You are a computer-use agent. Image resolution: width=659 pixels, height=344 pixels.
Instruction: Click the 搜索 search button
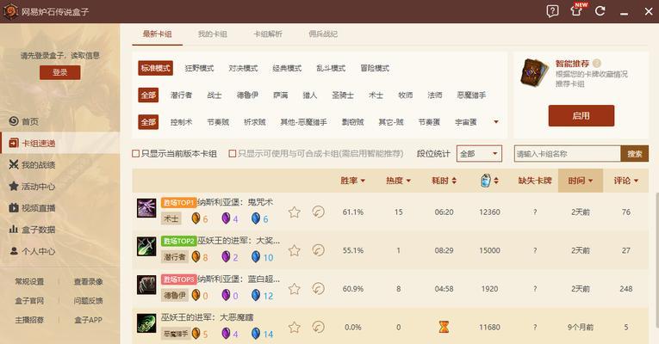[635, 154]
